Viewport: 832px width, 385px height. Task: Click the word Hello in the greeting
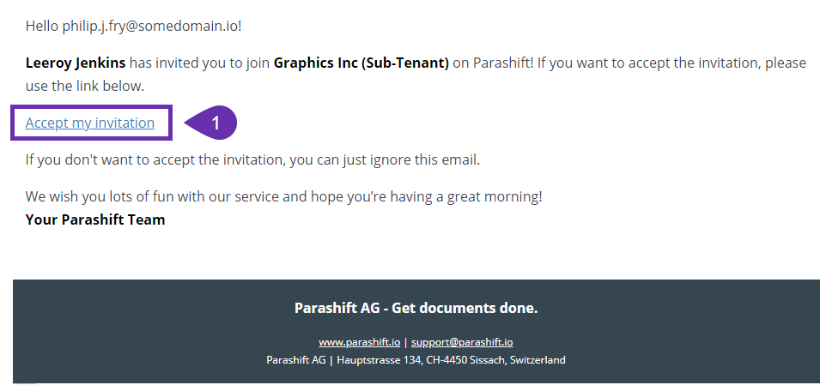pos(42,26)
